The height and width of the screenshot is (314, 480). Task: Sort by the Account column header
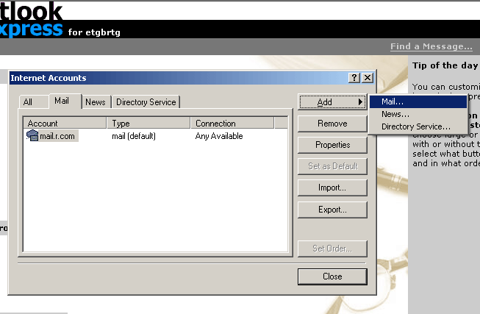click(x=65, y=123)
